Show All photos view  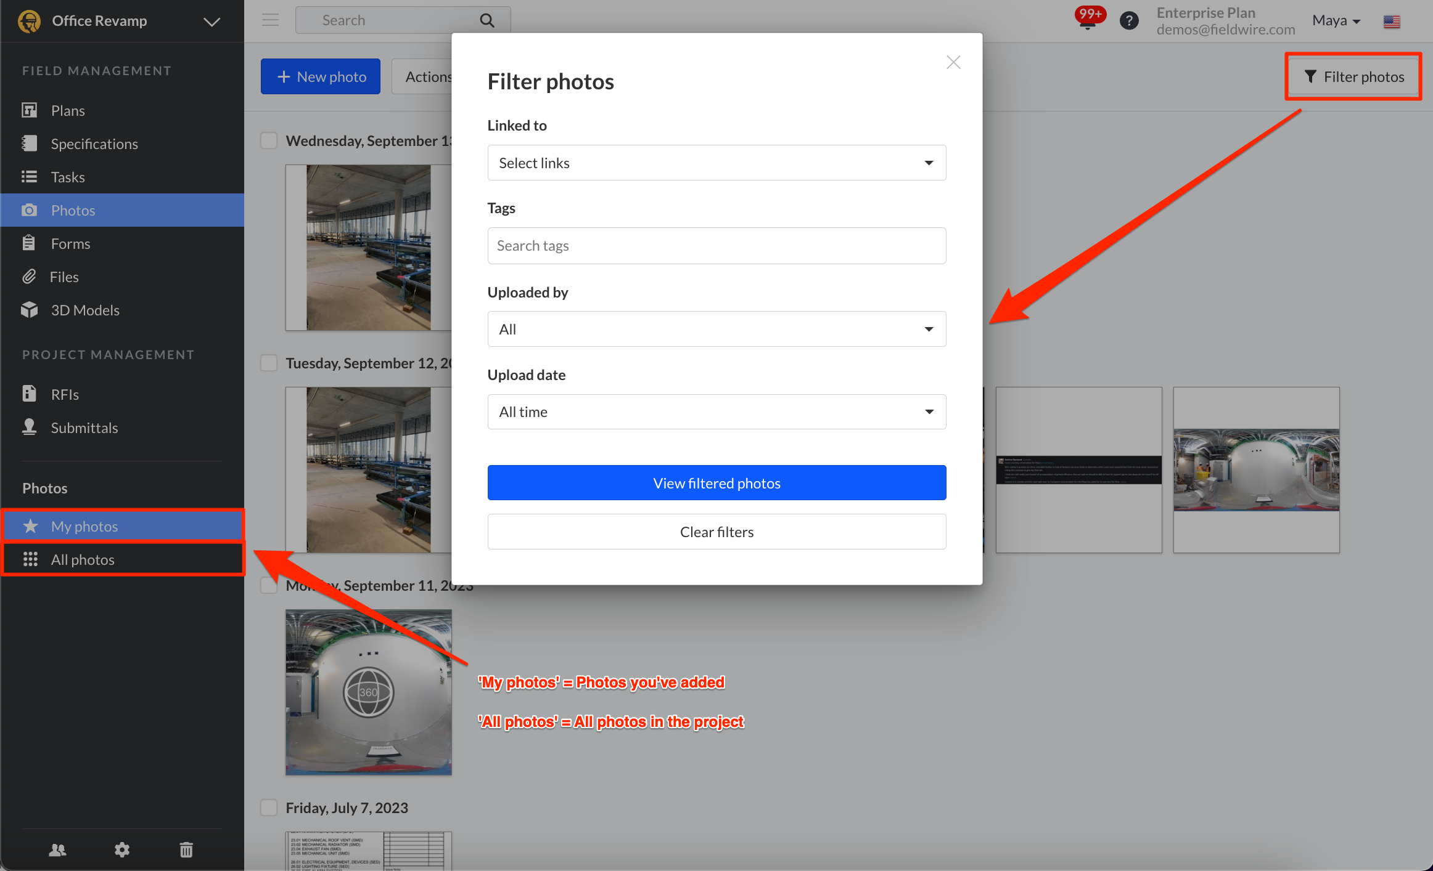122,559
